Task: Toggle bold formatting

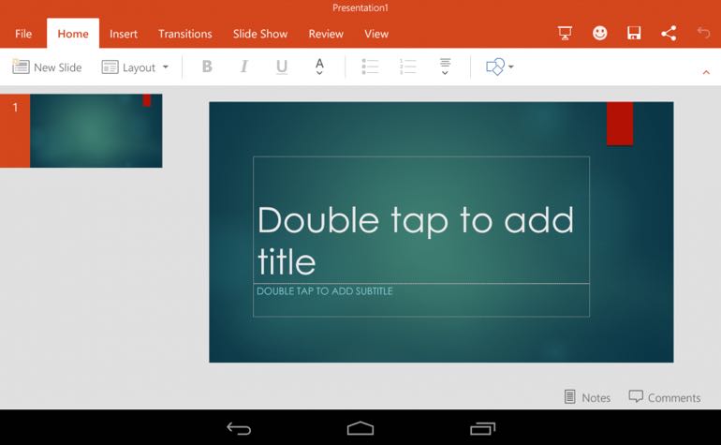Action: click(207, 67)
